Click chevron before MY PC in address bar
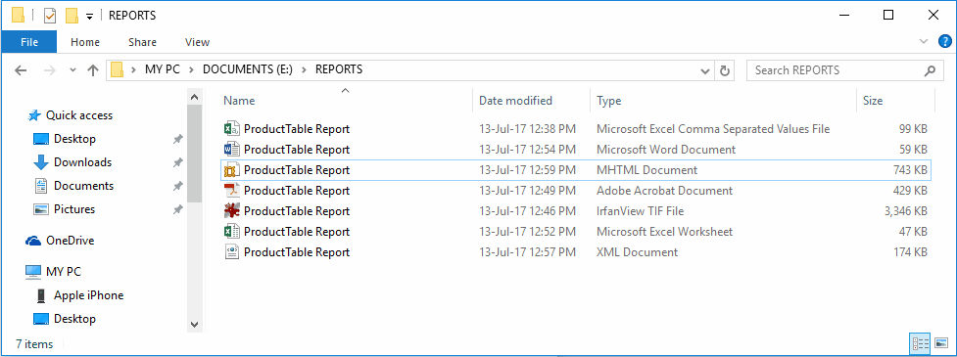Image resolution: width=957 pixels, height=357 pixels. (x=133, y=69)
